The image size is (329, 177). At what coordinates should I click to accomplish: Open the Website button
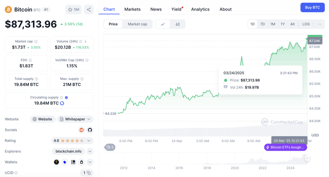click(x=43, y=119)
